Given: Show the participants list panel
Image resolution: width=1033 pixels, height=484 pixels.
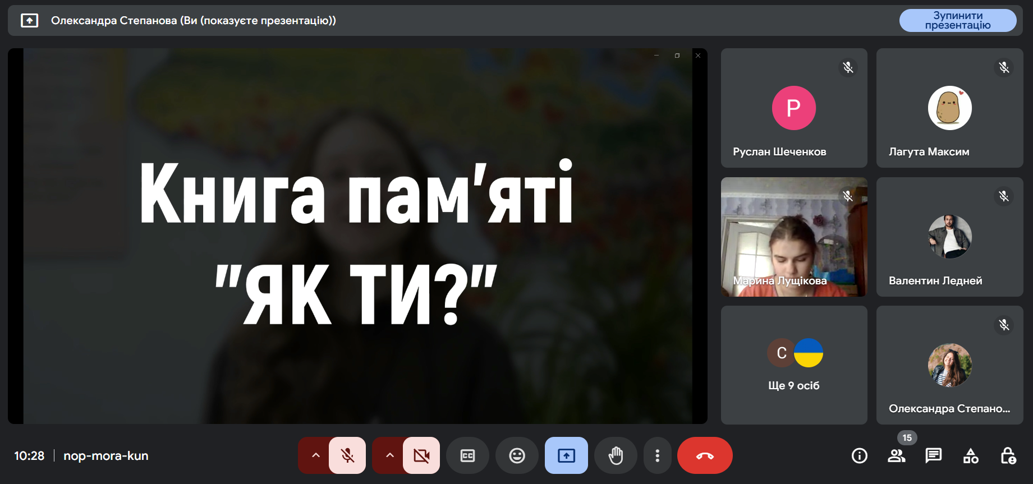Looking at the screenshot, I should (x=896, y=456).
